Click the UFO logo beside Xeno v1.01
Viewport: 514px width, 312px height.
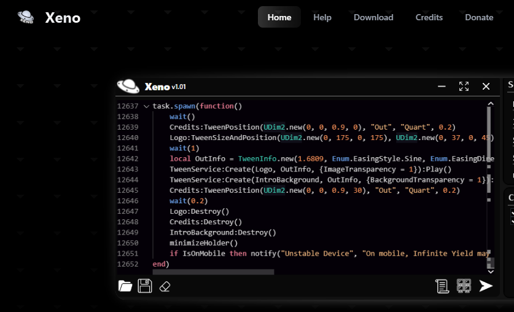coord(128,87)
